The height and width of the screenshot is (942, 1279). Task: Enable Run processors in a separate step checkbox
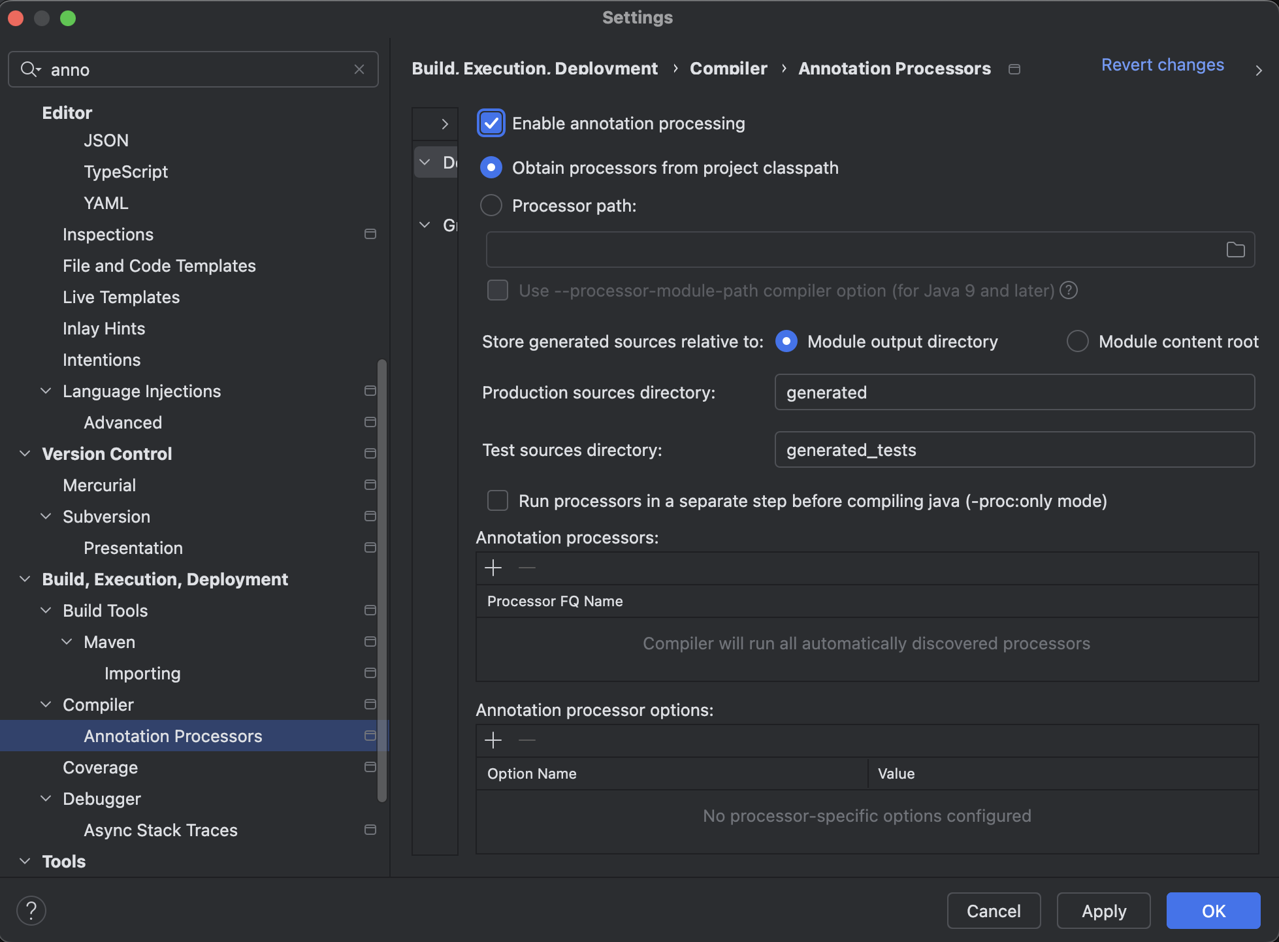pos(498,501)
